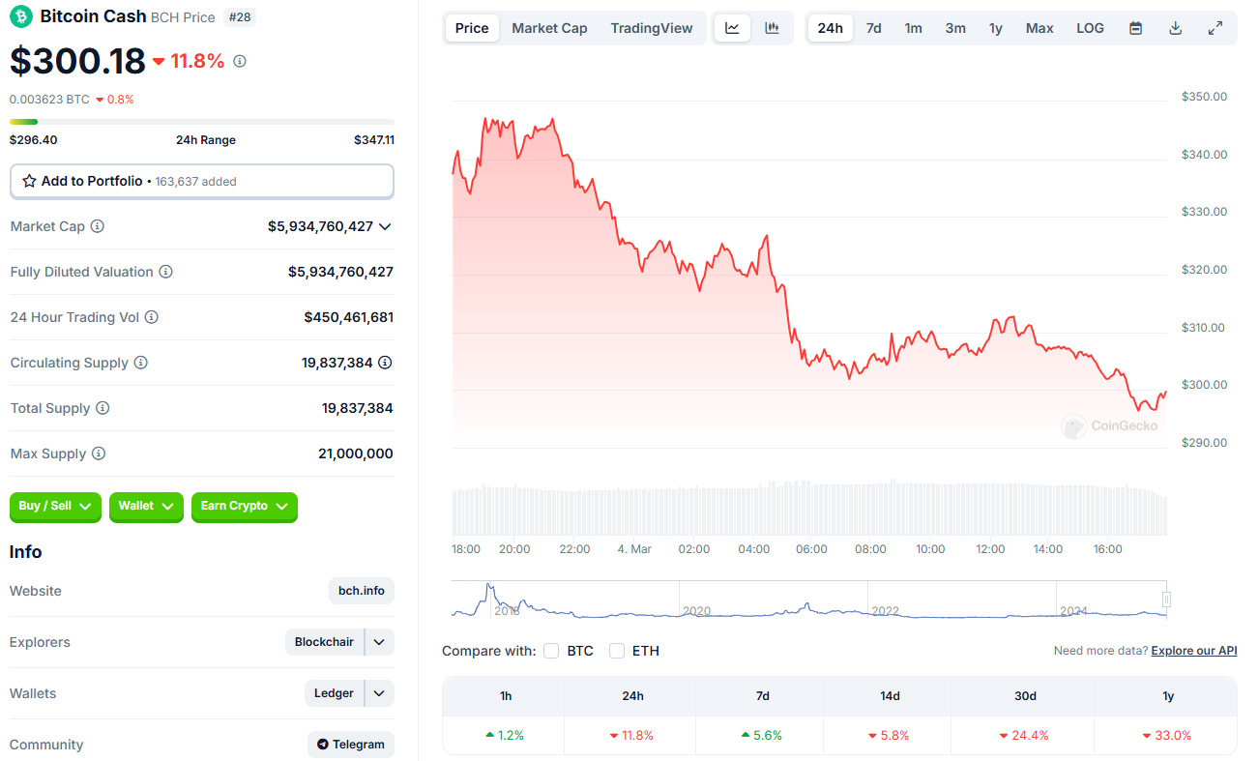Click info icon beside 19,837,384 circulating value

pos(385,363)
